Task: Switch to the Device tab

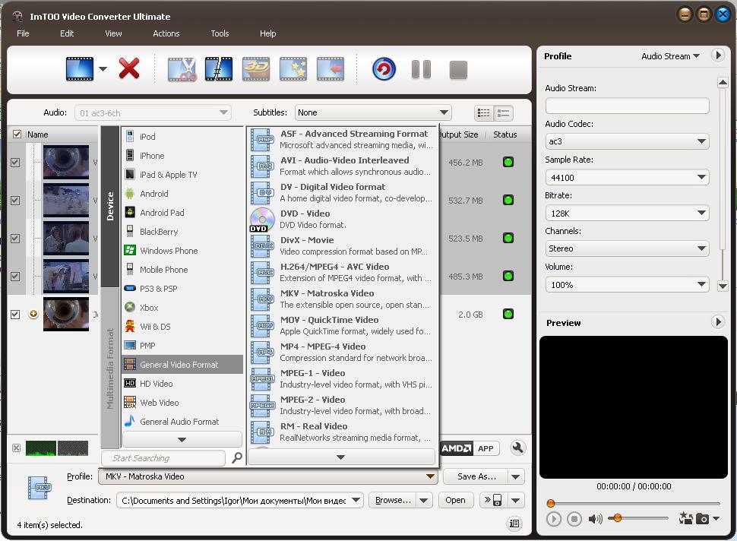Action: 110,207
